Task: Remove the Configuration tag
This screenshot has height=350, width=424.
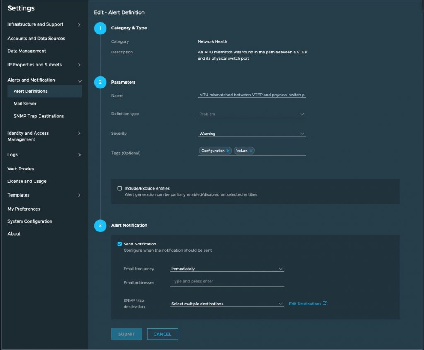Action: click(228, 151)
